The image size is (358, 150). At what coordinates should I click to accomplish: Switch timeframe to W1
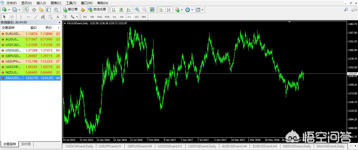point(137,17)
